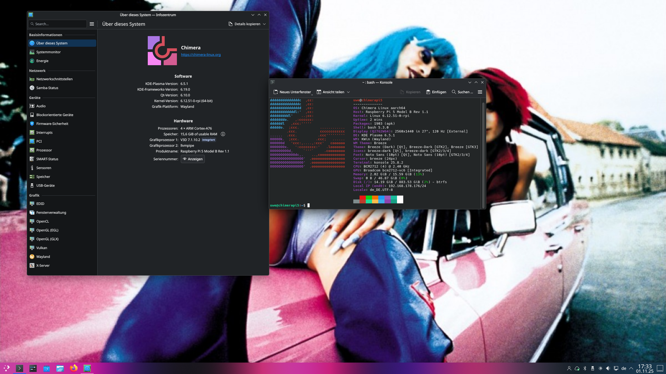Open the KDE application launcher
Image resolution: width=666 pixels, height=374 pixels.
tap(7, 368)
